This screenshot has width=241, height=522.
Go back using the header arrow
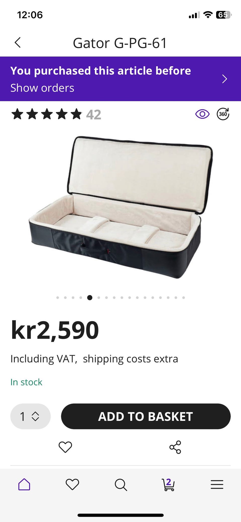18,42
